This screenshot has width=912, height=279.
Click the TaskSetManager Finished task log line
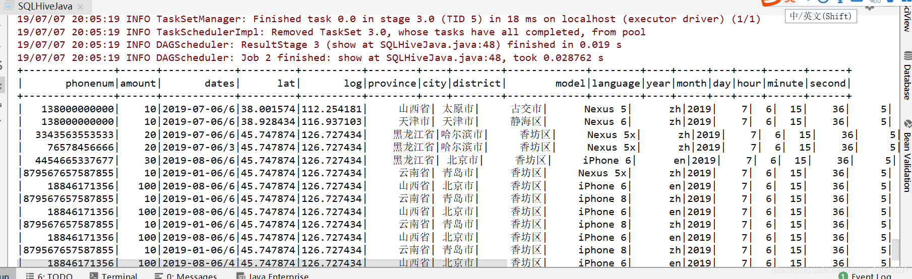click(x=389, y=19)
